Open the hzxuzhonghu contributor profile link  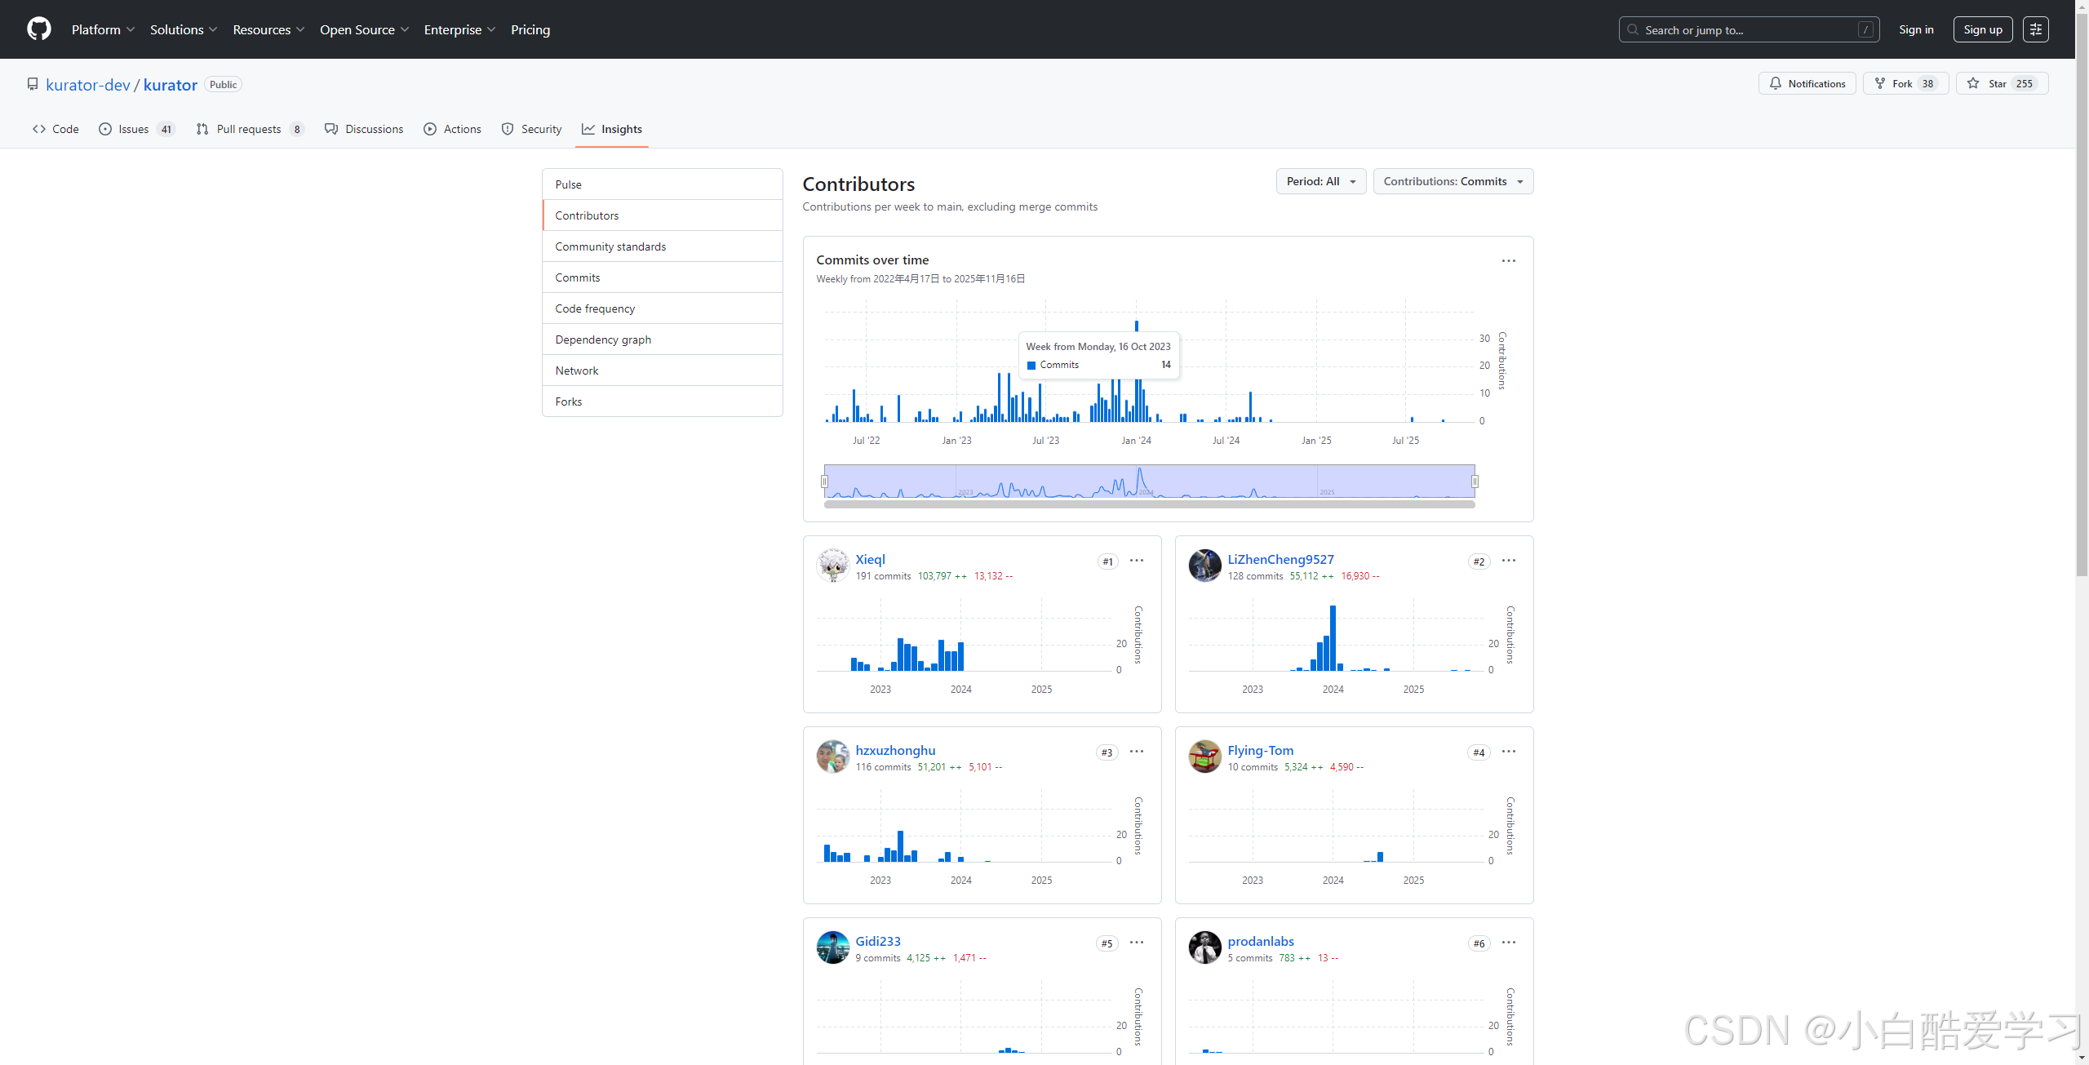(895, 750)
